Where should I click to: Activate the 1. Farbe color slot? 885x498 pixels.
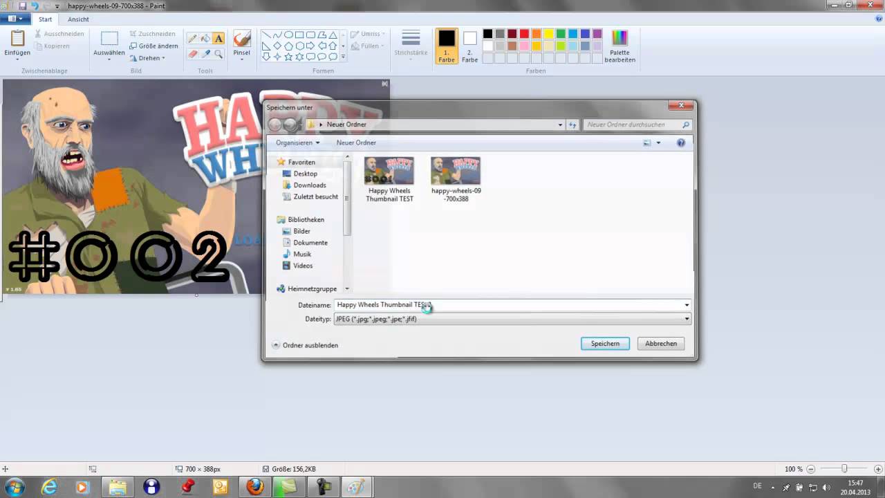tap(447, 46)
